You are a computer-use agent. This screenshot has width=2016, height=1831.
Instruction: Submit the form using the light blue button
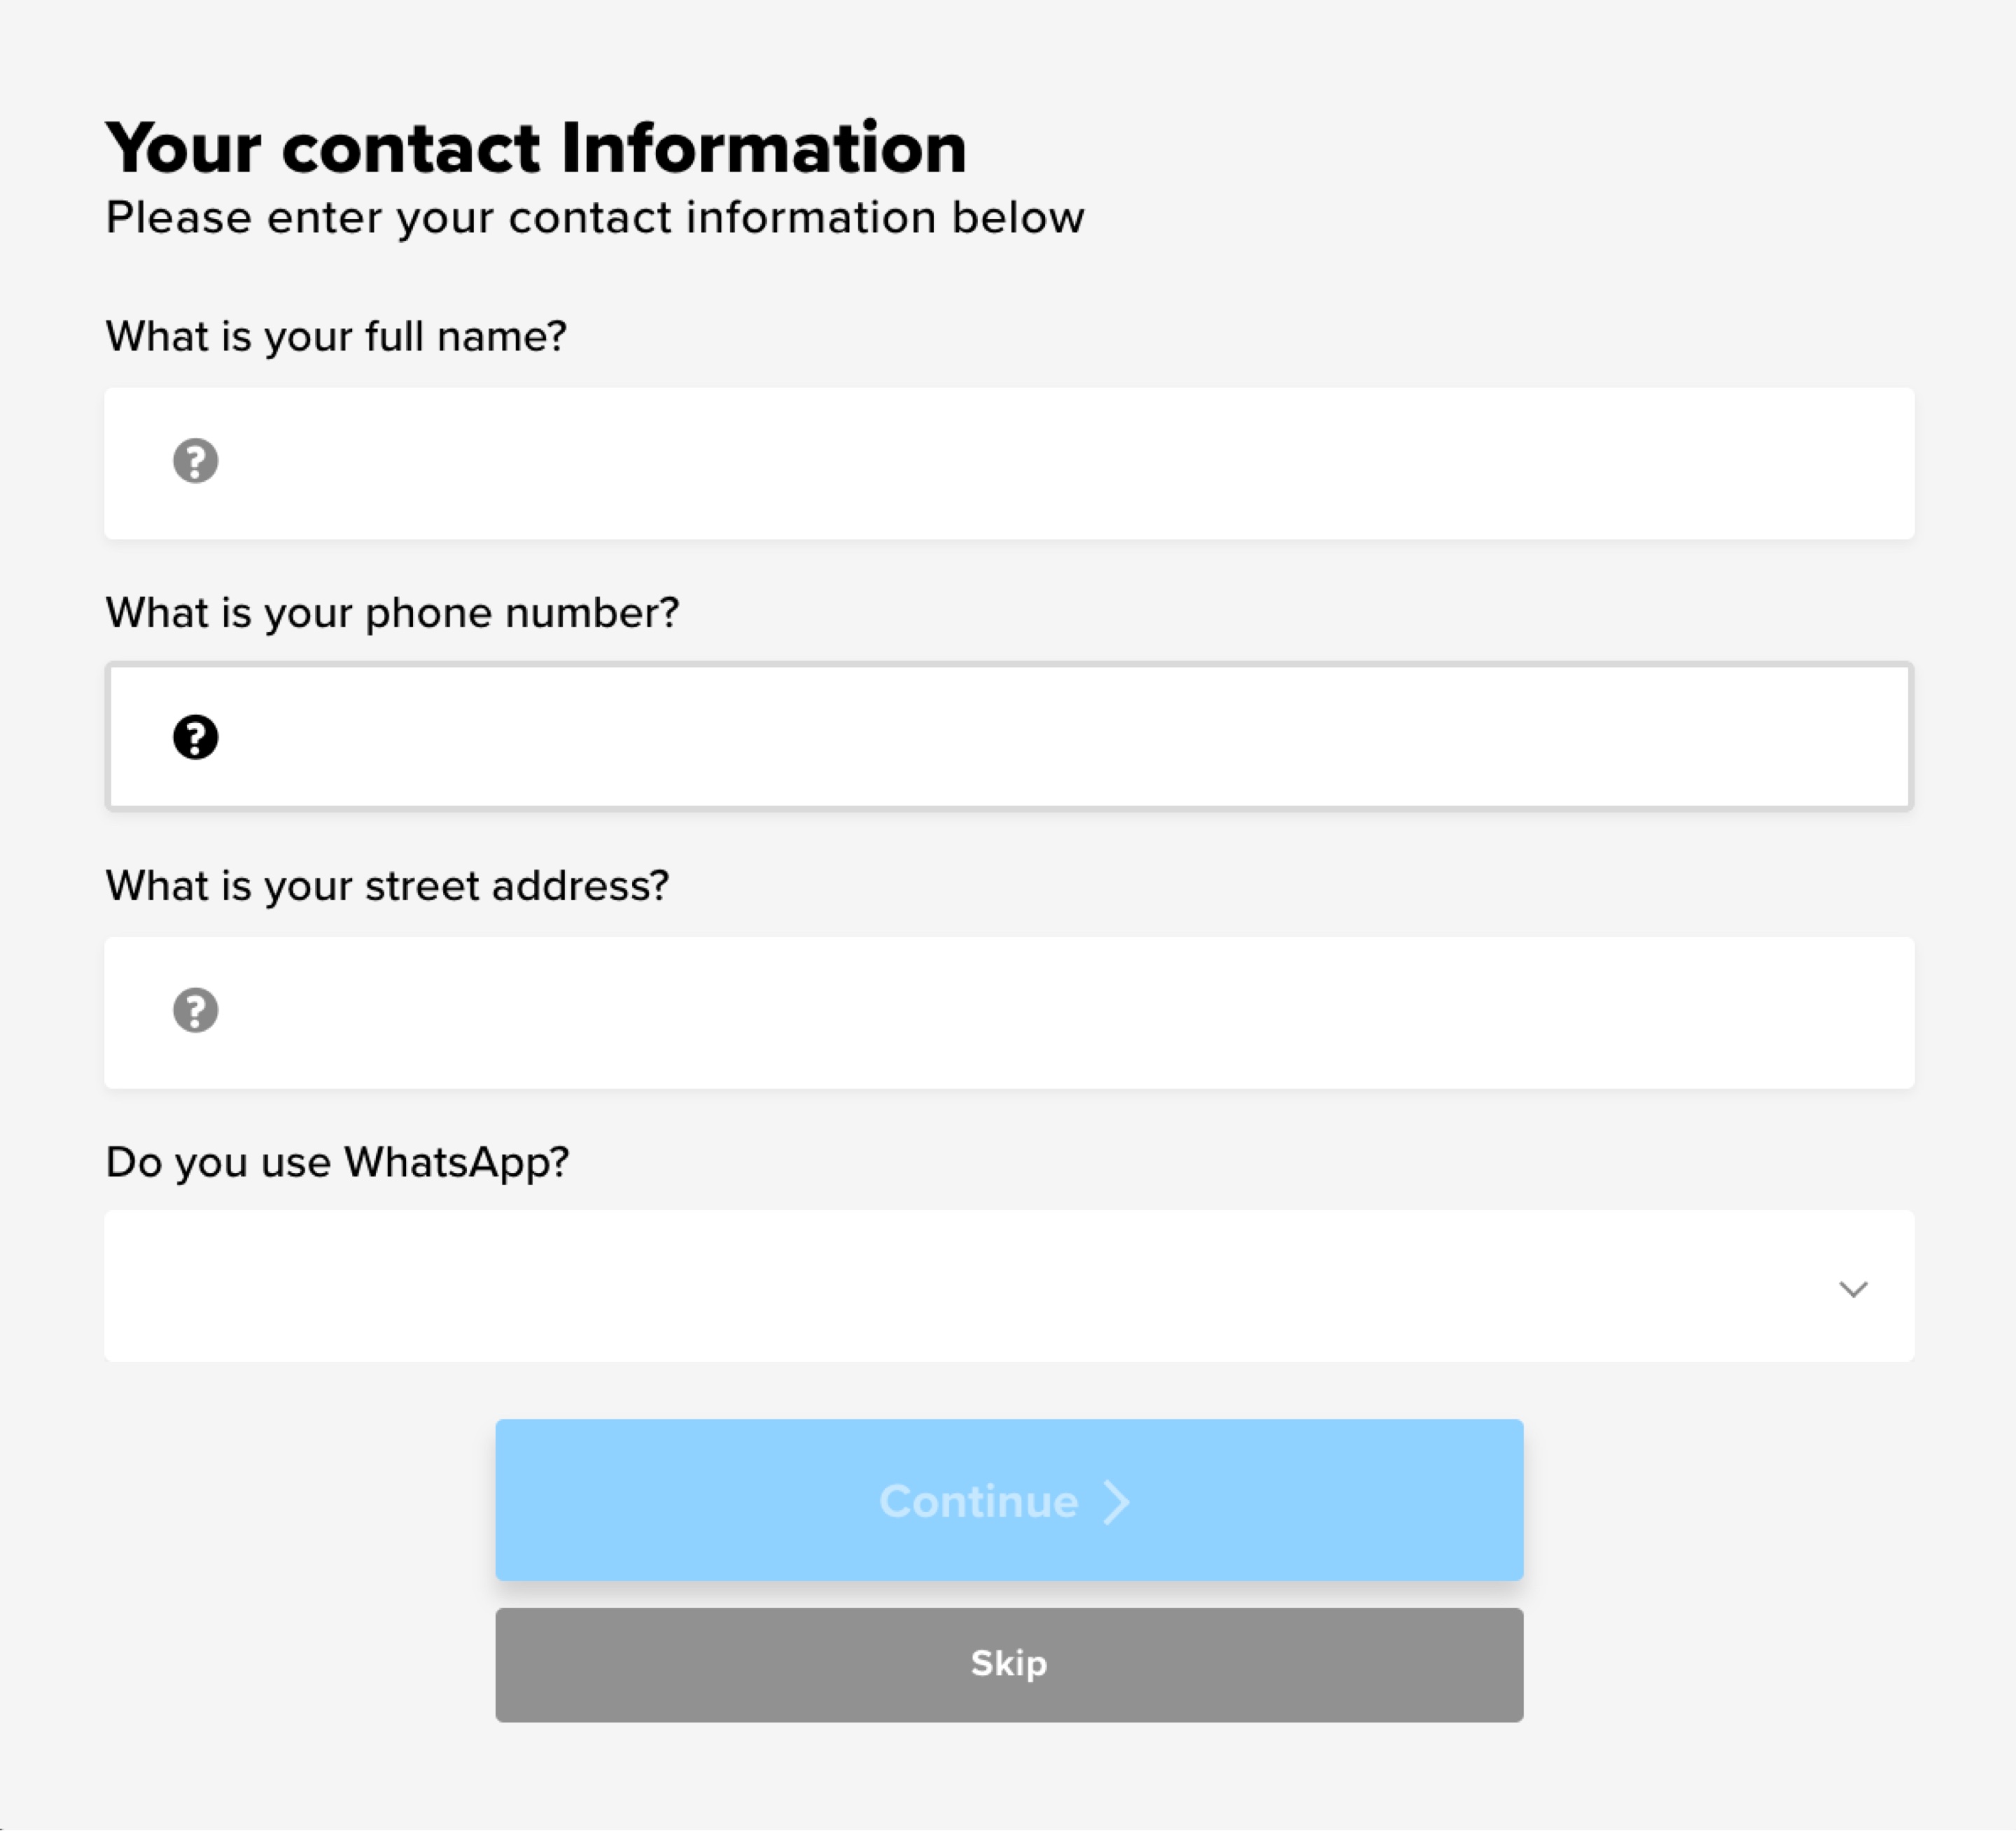[x=1009, y=1499]
